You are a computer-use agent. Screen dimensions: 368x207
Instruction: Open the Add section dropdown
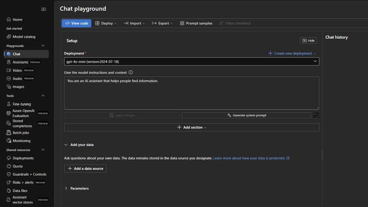pos(191,128)
